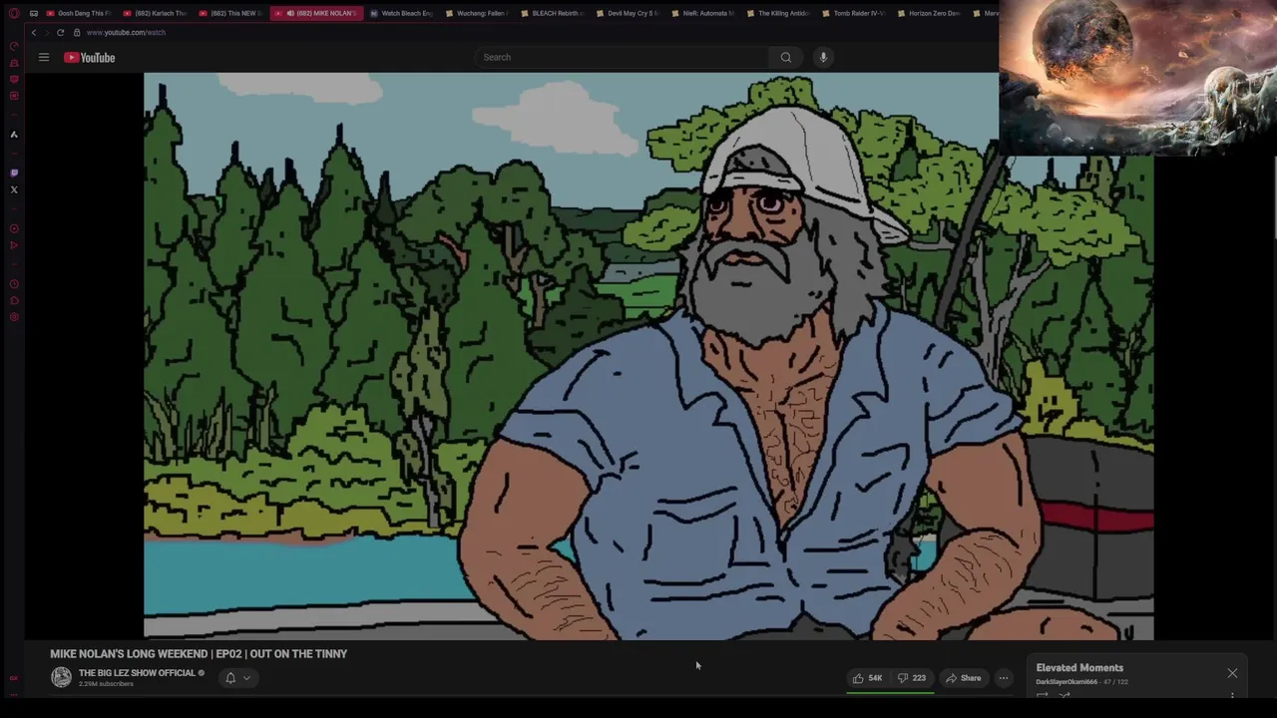Click the planet picture overlay in corner
Viewport: 1277px width, 718px height.
point(1137,78)
